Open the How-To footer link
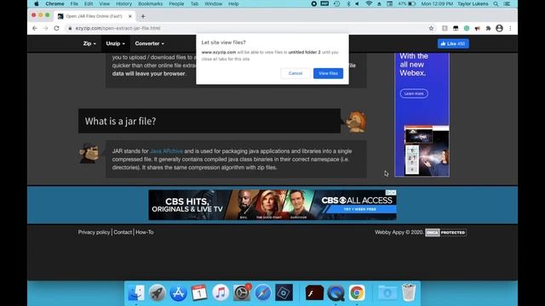This screenshot has width=545, height=306. [x=145, y=232]
